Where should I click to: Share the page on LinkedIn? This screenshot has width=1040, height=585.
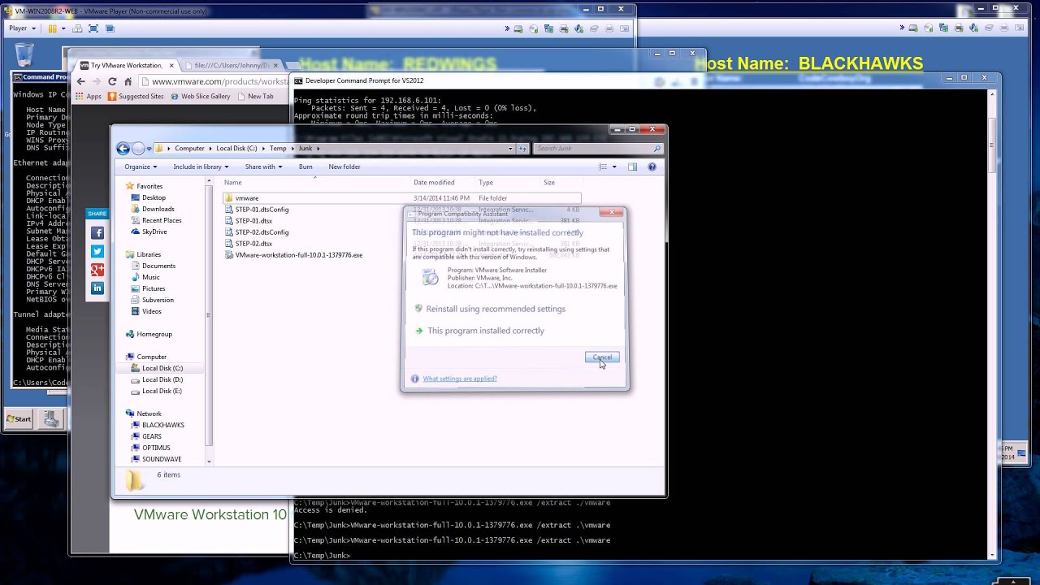pyautogui.click(x=97, y=288)
